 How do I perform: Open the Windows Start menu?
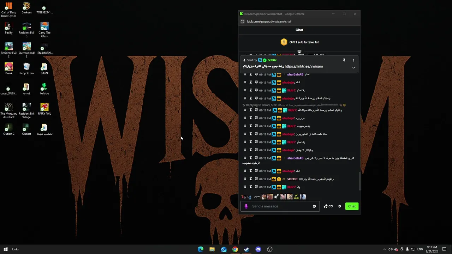6,249
